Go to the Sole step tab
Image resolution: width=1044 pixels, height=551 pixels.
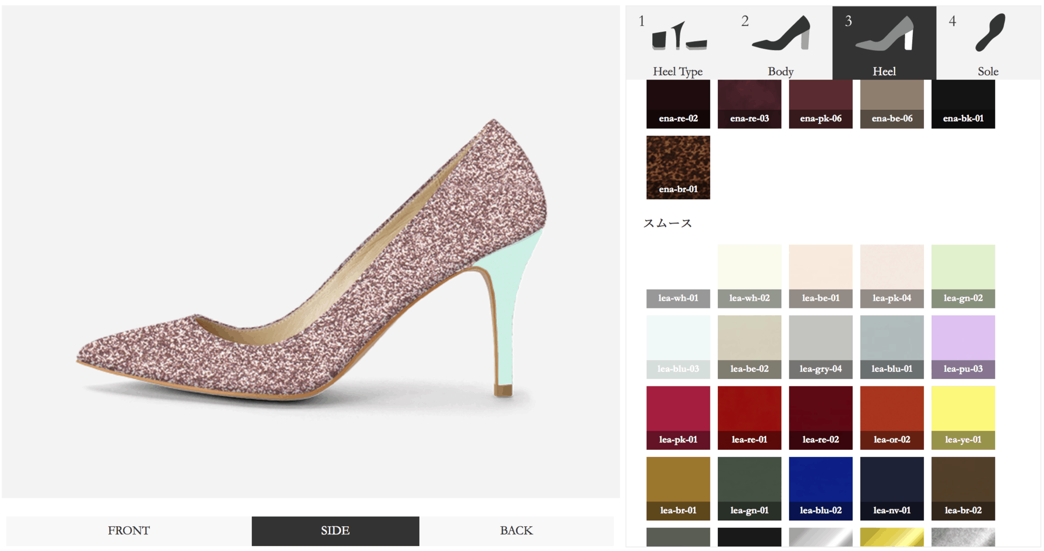coord(987,44)
